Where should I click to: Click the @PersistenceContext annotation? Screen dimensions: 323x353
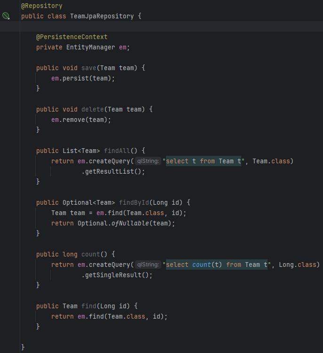click(72, 37)
